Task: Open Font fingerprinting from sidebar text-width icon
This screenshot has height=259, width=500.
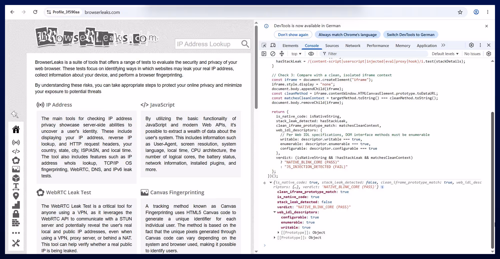Action: point(16,187)
